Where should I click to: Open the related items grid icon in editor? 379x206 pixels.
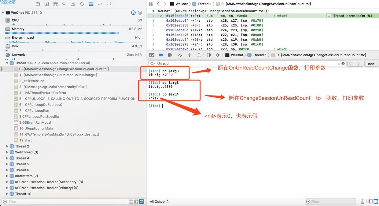coord(151,4)
